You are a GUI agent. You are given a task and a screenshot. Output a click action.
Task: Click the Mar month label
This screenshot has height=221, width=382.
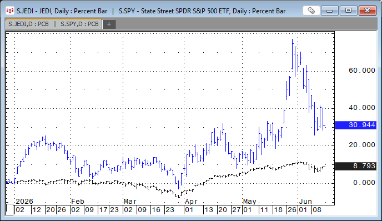130,202
